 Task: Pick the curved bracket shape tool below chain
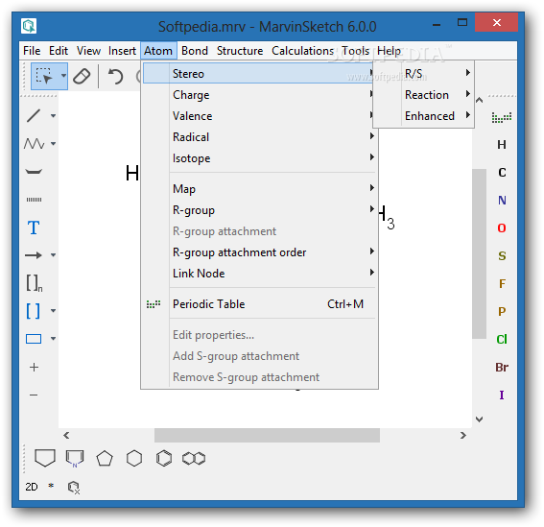tap(34, 172)
